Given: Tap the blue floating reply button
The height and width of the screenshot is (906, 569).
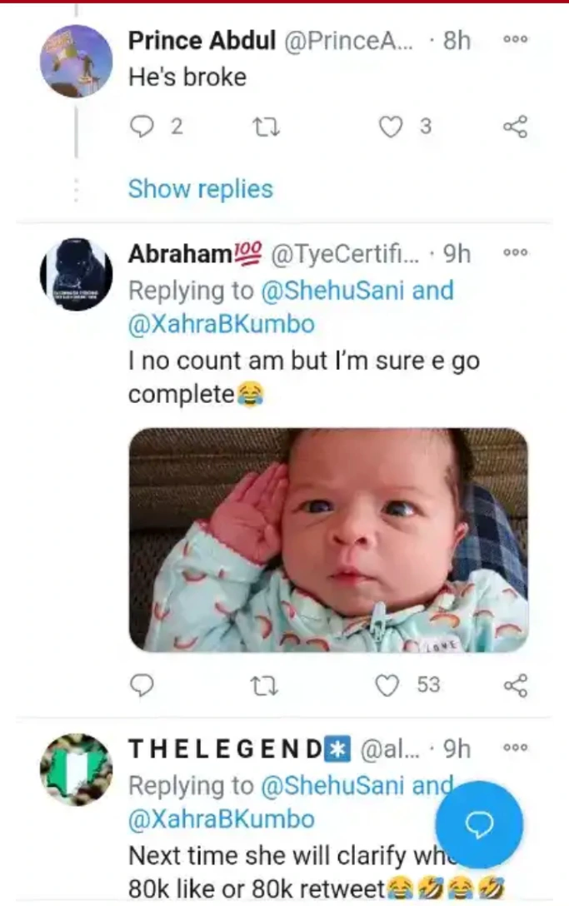Looking at the screenshot, I should 480,824.
